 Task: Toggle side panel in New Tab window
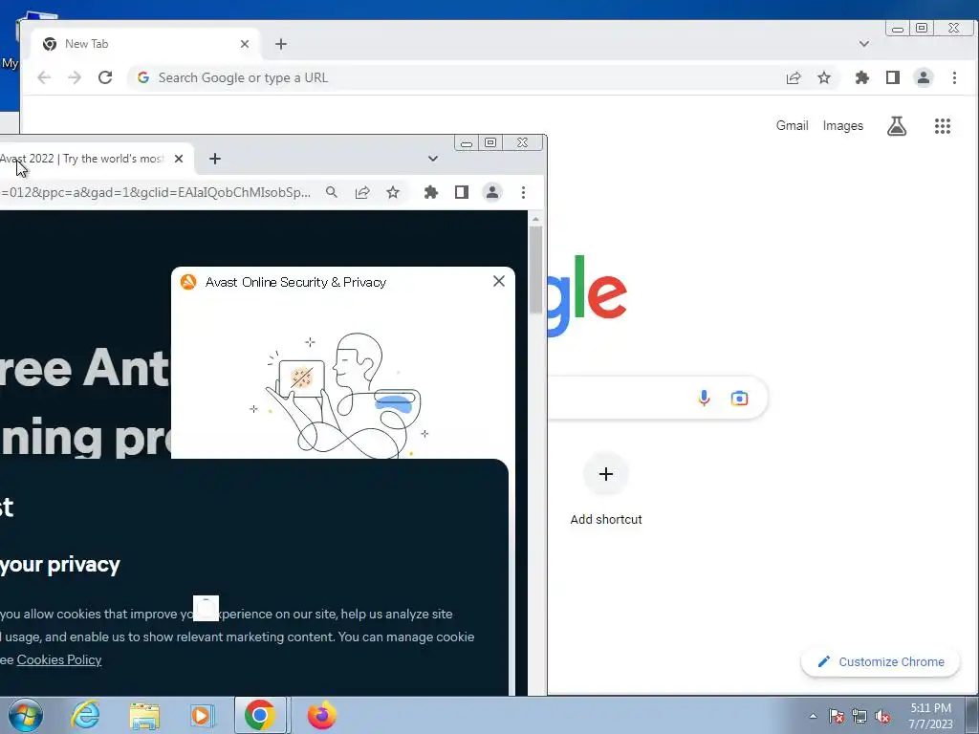pyautogui.click(x=893, y=77)
